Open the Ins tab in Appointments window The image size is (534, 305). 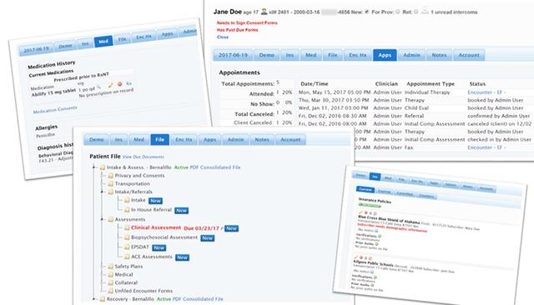point(290,55)
